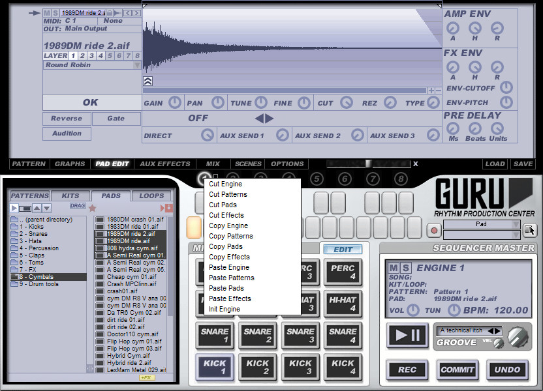Switch to the LOOPS browser tab

click(x=151, y=195)
